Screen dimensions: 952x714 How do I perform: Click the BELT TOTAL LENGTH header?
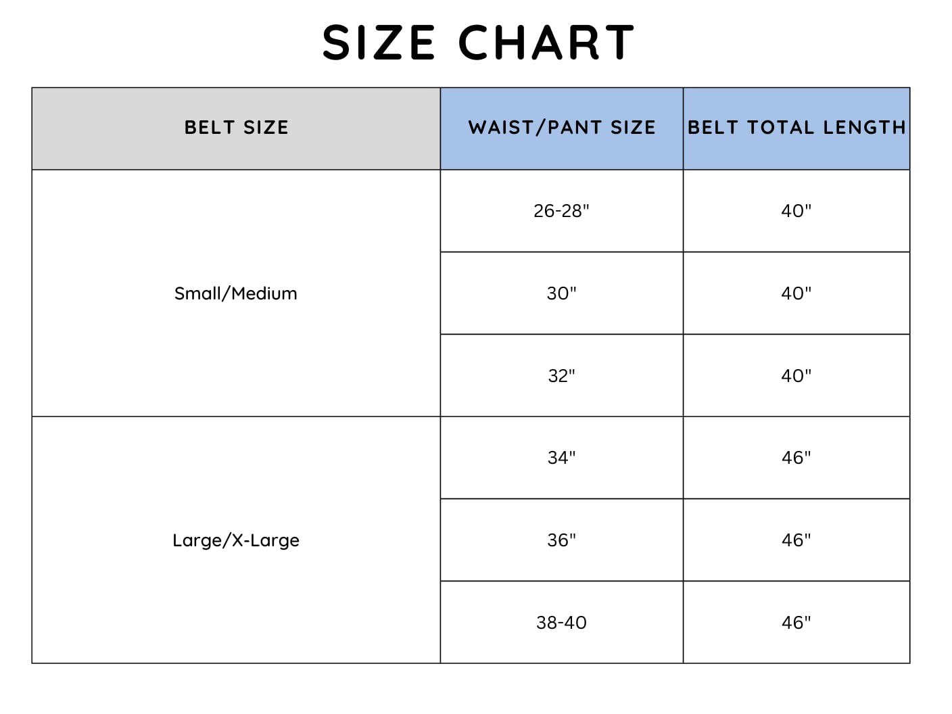click(x=796, y=128)
